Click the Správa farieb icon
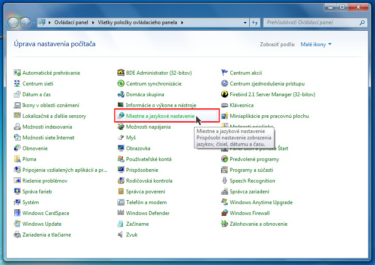The image size is (375, 265). click(17, 191)
